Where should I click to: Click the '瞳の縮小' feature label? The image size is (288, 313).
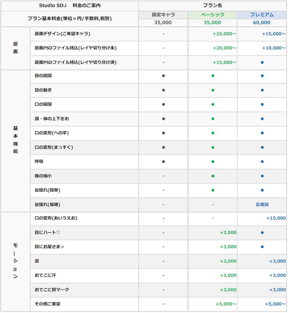tap(43, 176)
